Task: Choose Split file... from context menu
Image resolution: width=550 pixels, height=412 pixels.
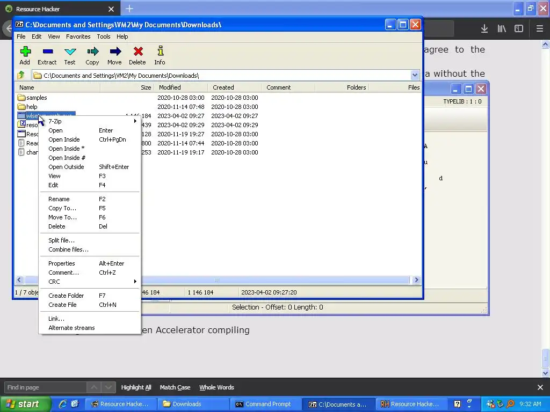Action: (x=90, y=240)
